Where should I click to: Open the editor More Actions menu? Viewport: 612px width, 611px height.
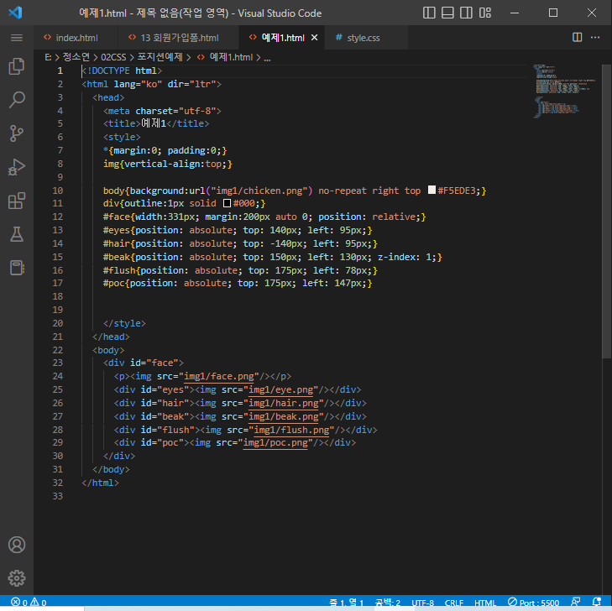[x=595, y=38]
